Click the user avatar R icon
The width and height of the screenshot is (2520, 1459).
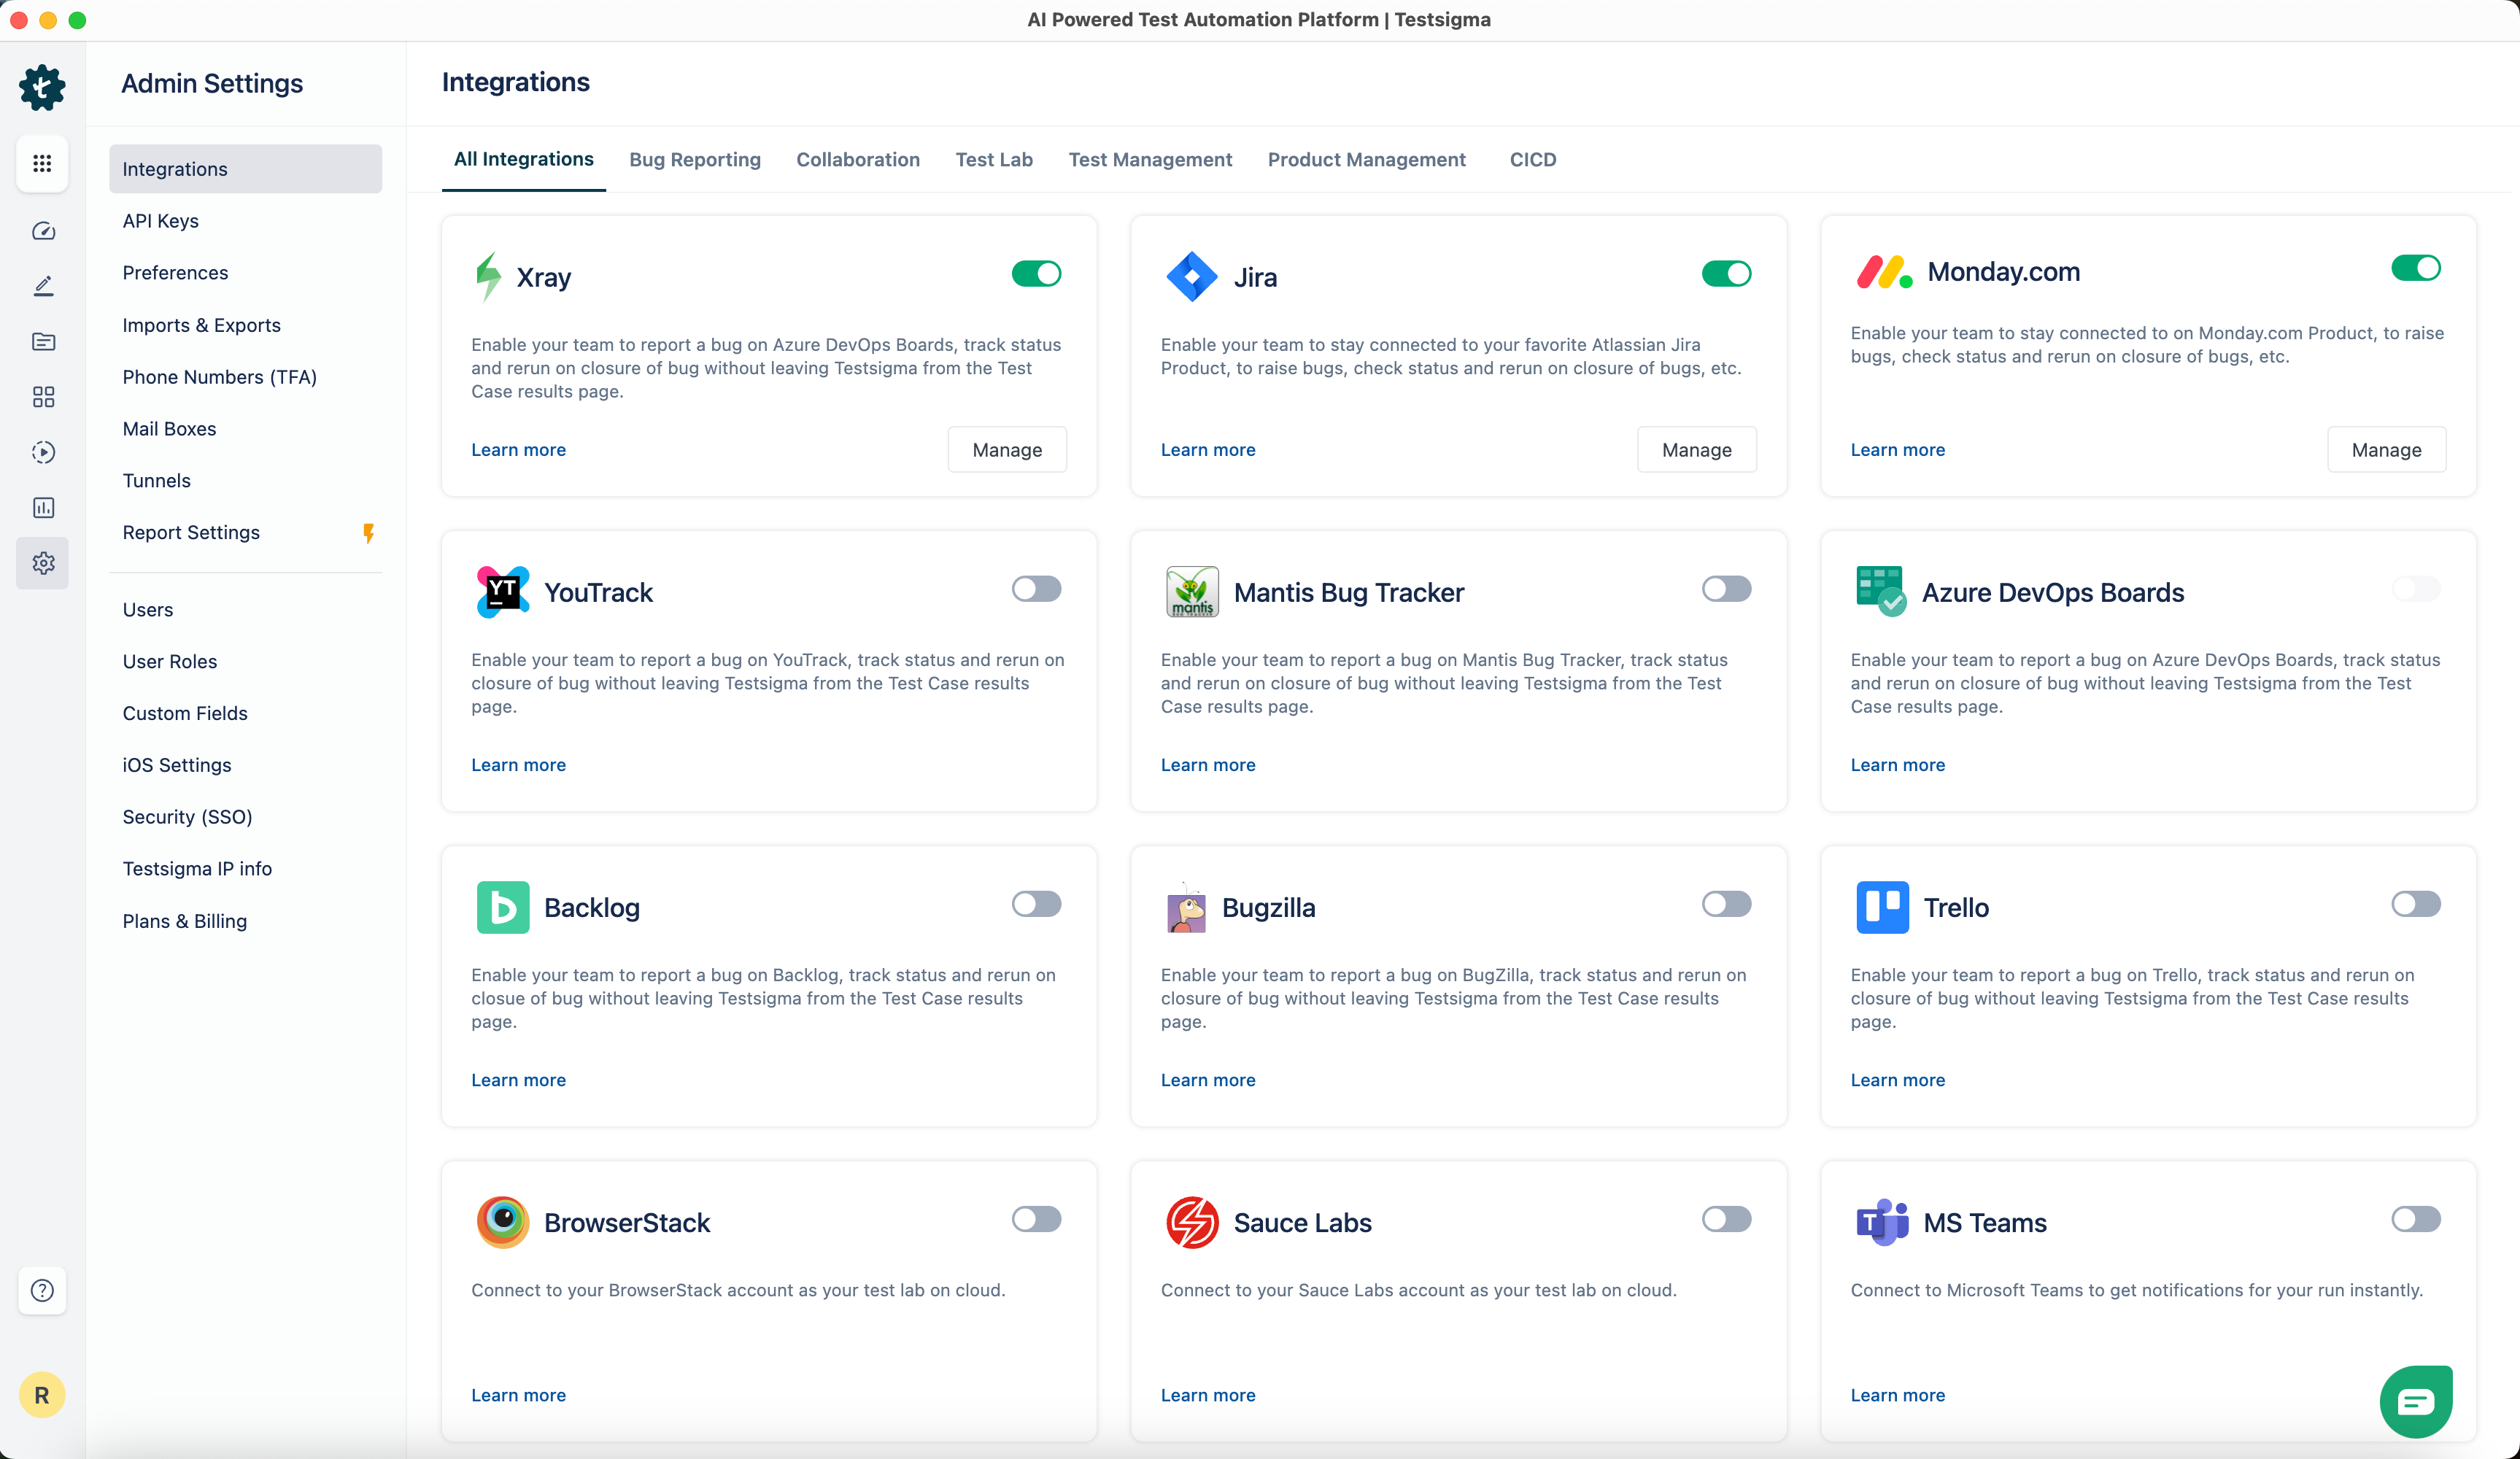[x=42, y=1395]
